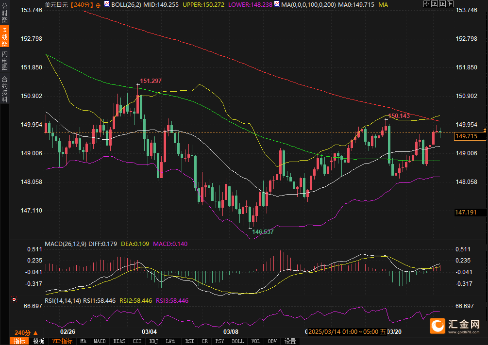Image resolution: width=488 pixels, height=345 pixels.
Task: Open the VIP指标 tab
Action: [62, 341]
